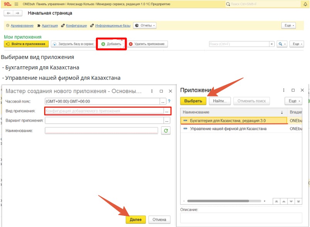Open the Конфигурации link
Image resolution: width=310 pixels, height=227 pixels.
(76, 25)
